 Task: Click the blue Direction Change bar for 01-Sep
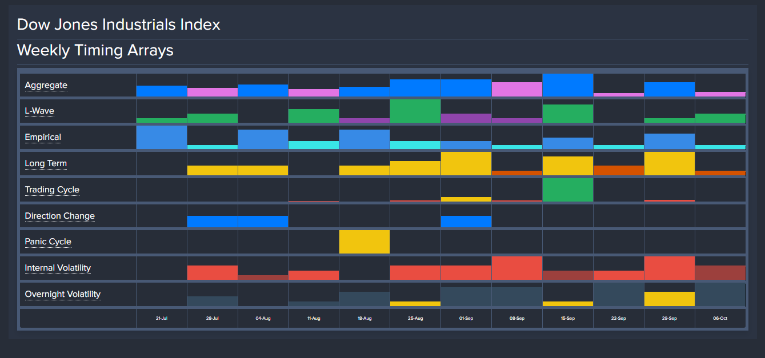click(x=466, y=222)
